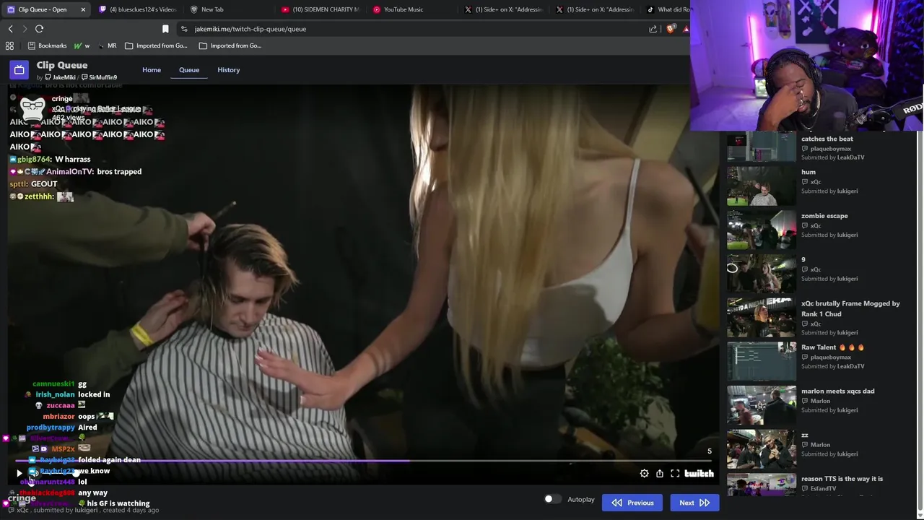Switch to the YouTube Music tab
This screenshot has height=520, width=924.
[403, 9]
